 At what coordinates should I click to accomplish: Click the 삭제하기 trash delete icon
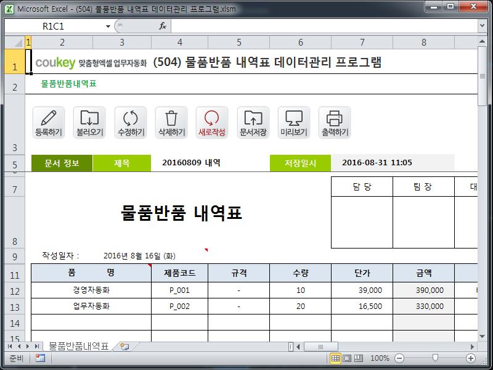(x=171, y=123)
